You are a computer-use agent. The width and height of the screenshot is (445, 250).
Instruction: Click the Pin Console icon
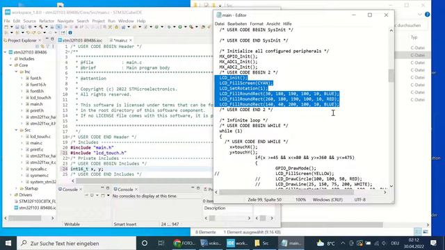click(x=86, y=196)
